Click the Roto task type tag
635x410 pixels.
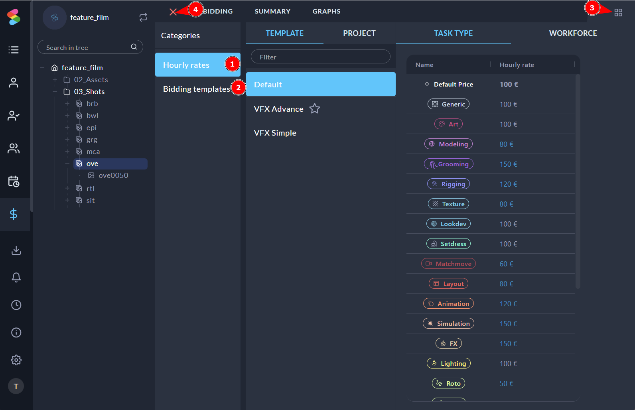coord(448,383)
